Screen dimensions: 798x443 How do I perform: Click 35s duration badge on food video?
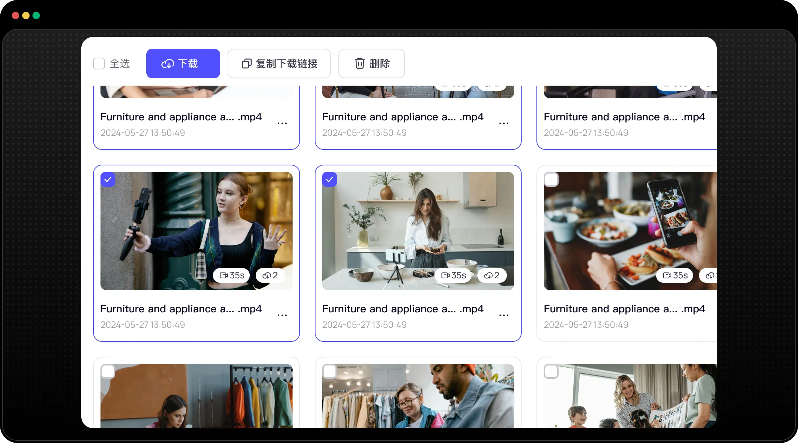pyautogui.click(x=675, y=275)
